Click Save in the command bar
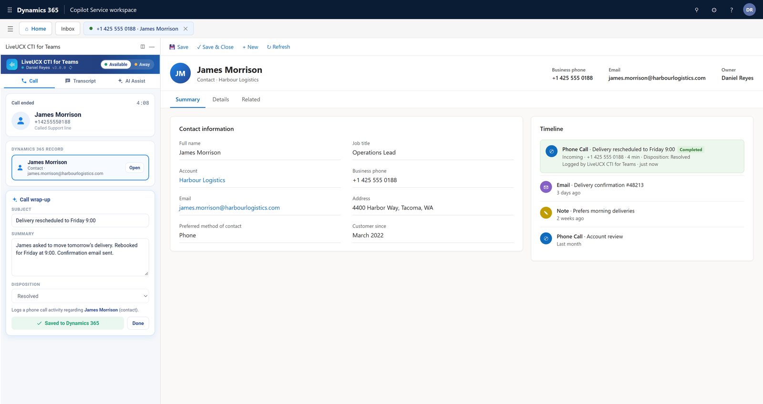The width and height of the screenshot is (763, 404). point(179,47)
